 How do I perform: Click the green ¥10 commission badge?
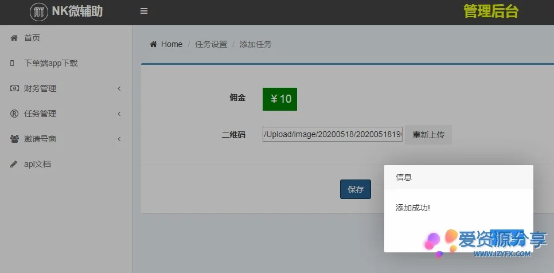(x=280, y=99)
